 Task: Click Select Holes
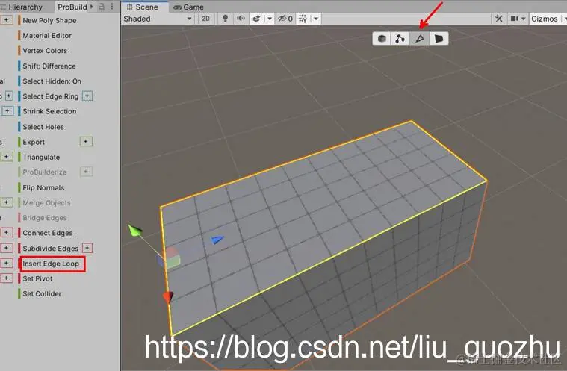point(43,127)
